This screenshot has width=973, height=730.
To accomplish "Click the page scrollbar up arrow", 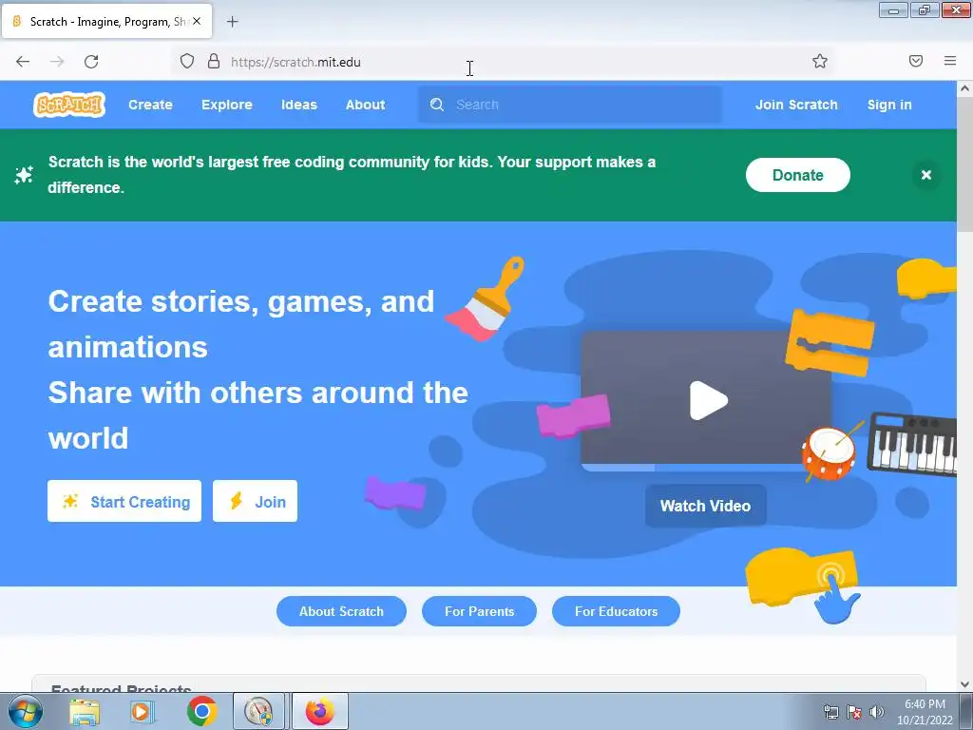I will [x=965, y=88].
